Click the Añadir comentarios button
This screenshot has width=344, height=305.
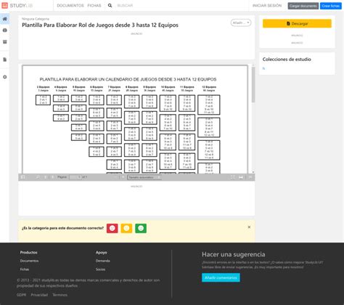coord(221,277)
